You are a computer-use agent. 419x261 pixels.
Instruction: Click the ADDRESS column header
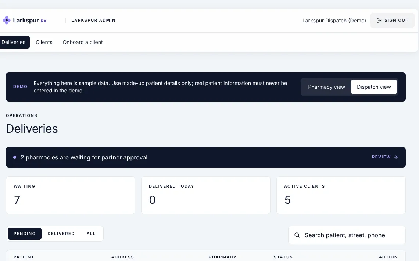point(122,257)
